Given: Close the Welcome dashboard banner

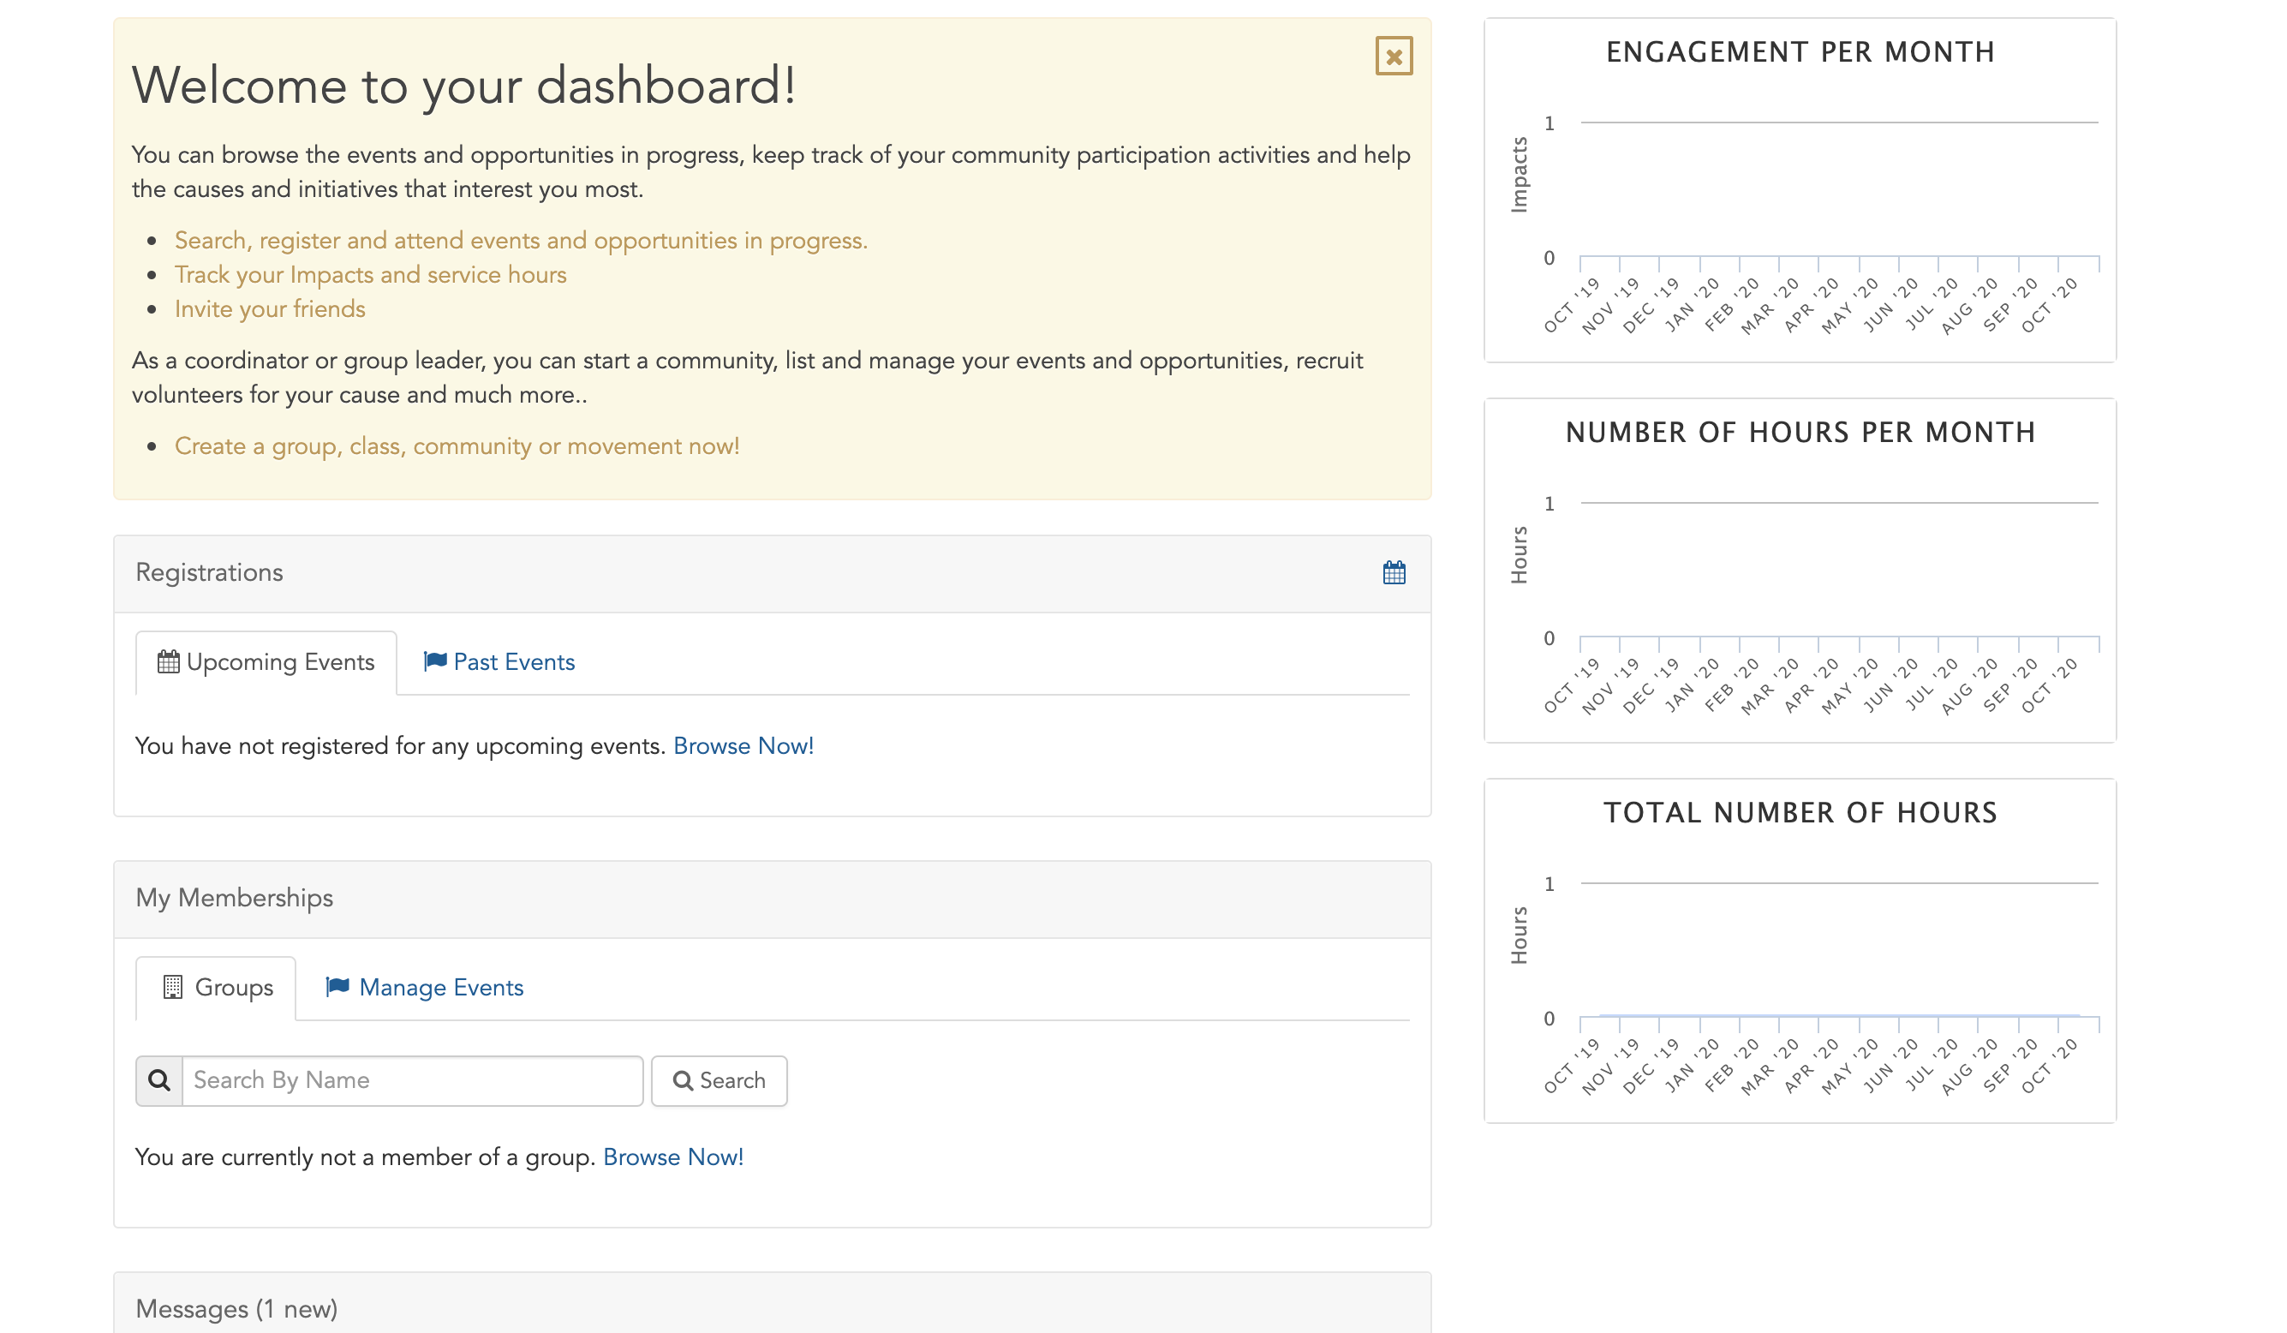Looking at the screenshot, I should point(1394,57).
